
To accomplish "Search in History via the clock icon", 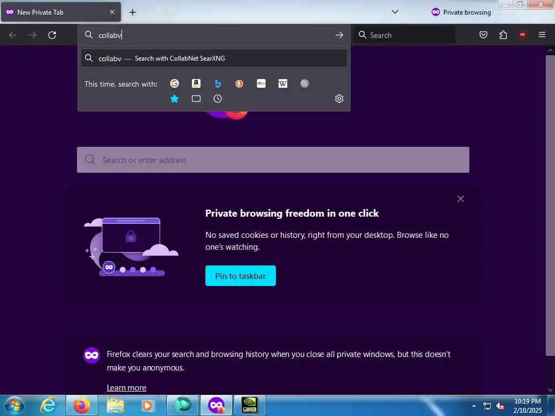I will [x=218, y=99].
